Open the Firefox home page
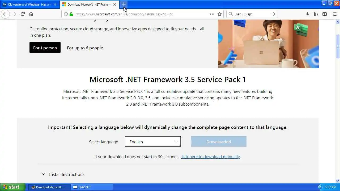 point(31,14)
